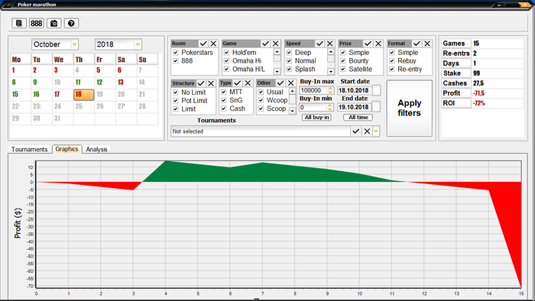
Task: Select October 17 in calendar
Action: [62, 95]
